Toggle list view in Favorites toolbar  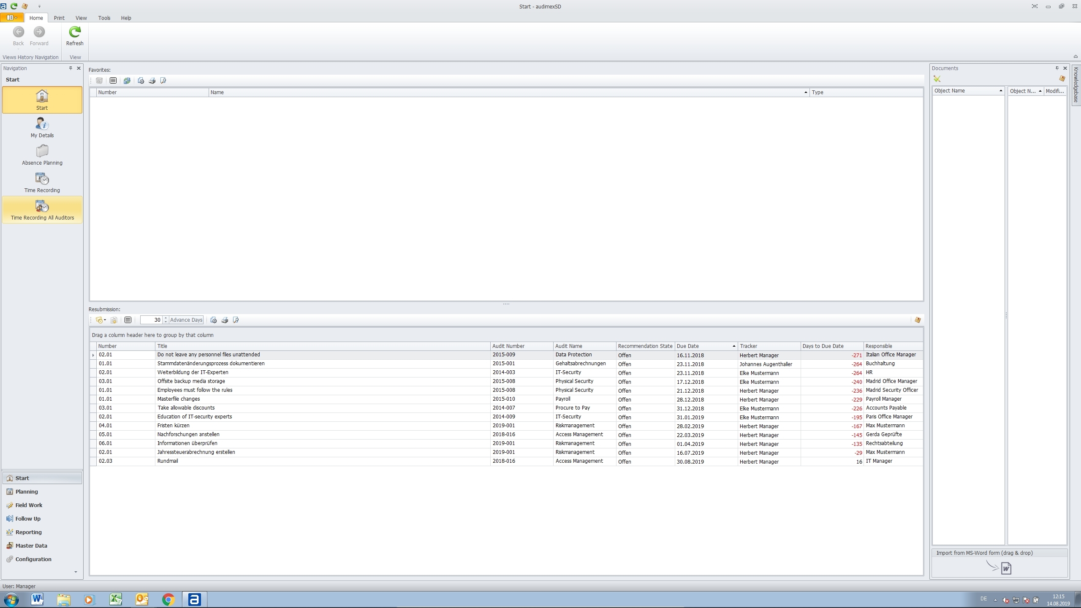click(113, 81)
